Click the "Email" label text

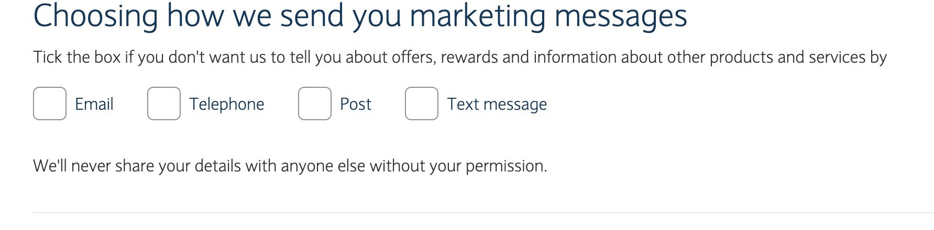94,104
